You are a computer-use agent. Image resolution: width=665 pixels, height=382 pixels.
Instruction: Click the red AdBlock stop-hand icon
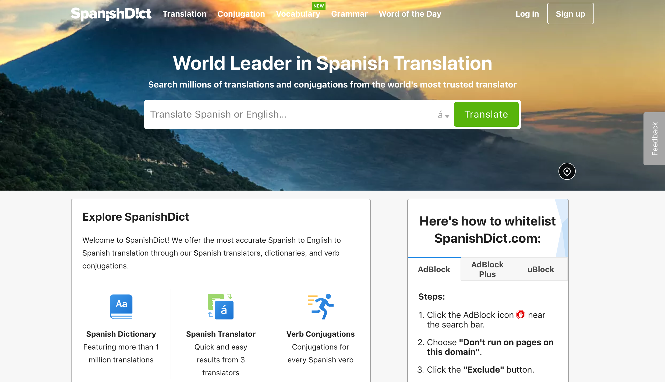coord(521,315)
